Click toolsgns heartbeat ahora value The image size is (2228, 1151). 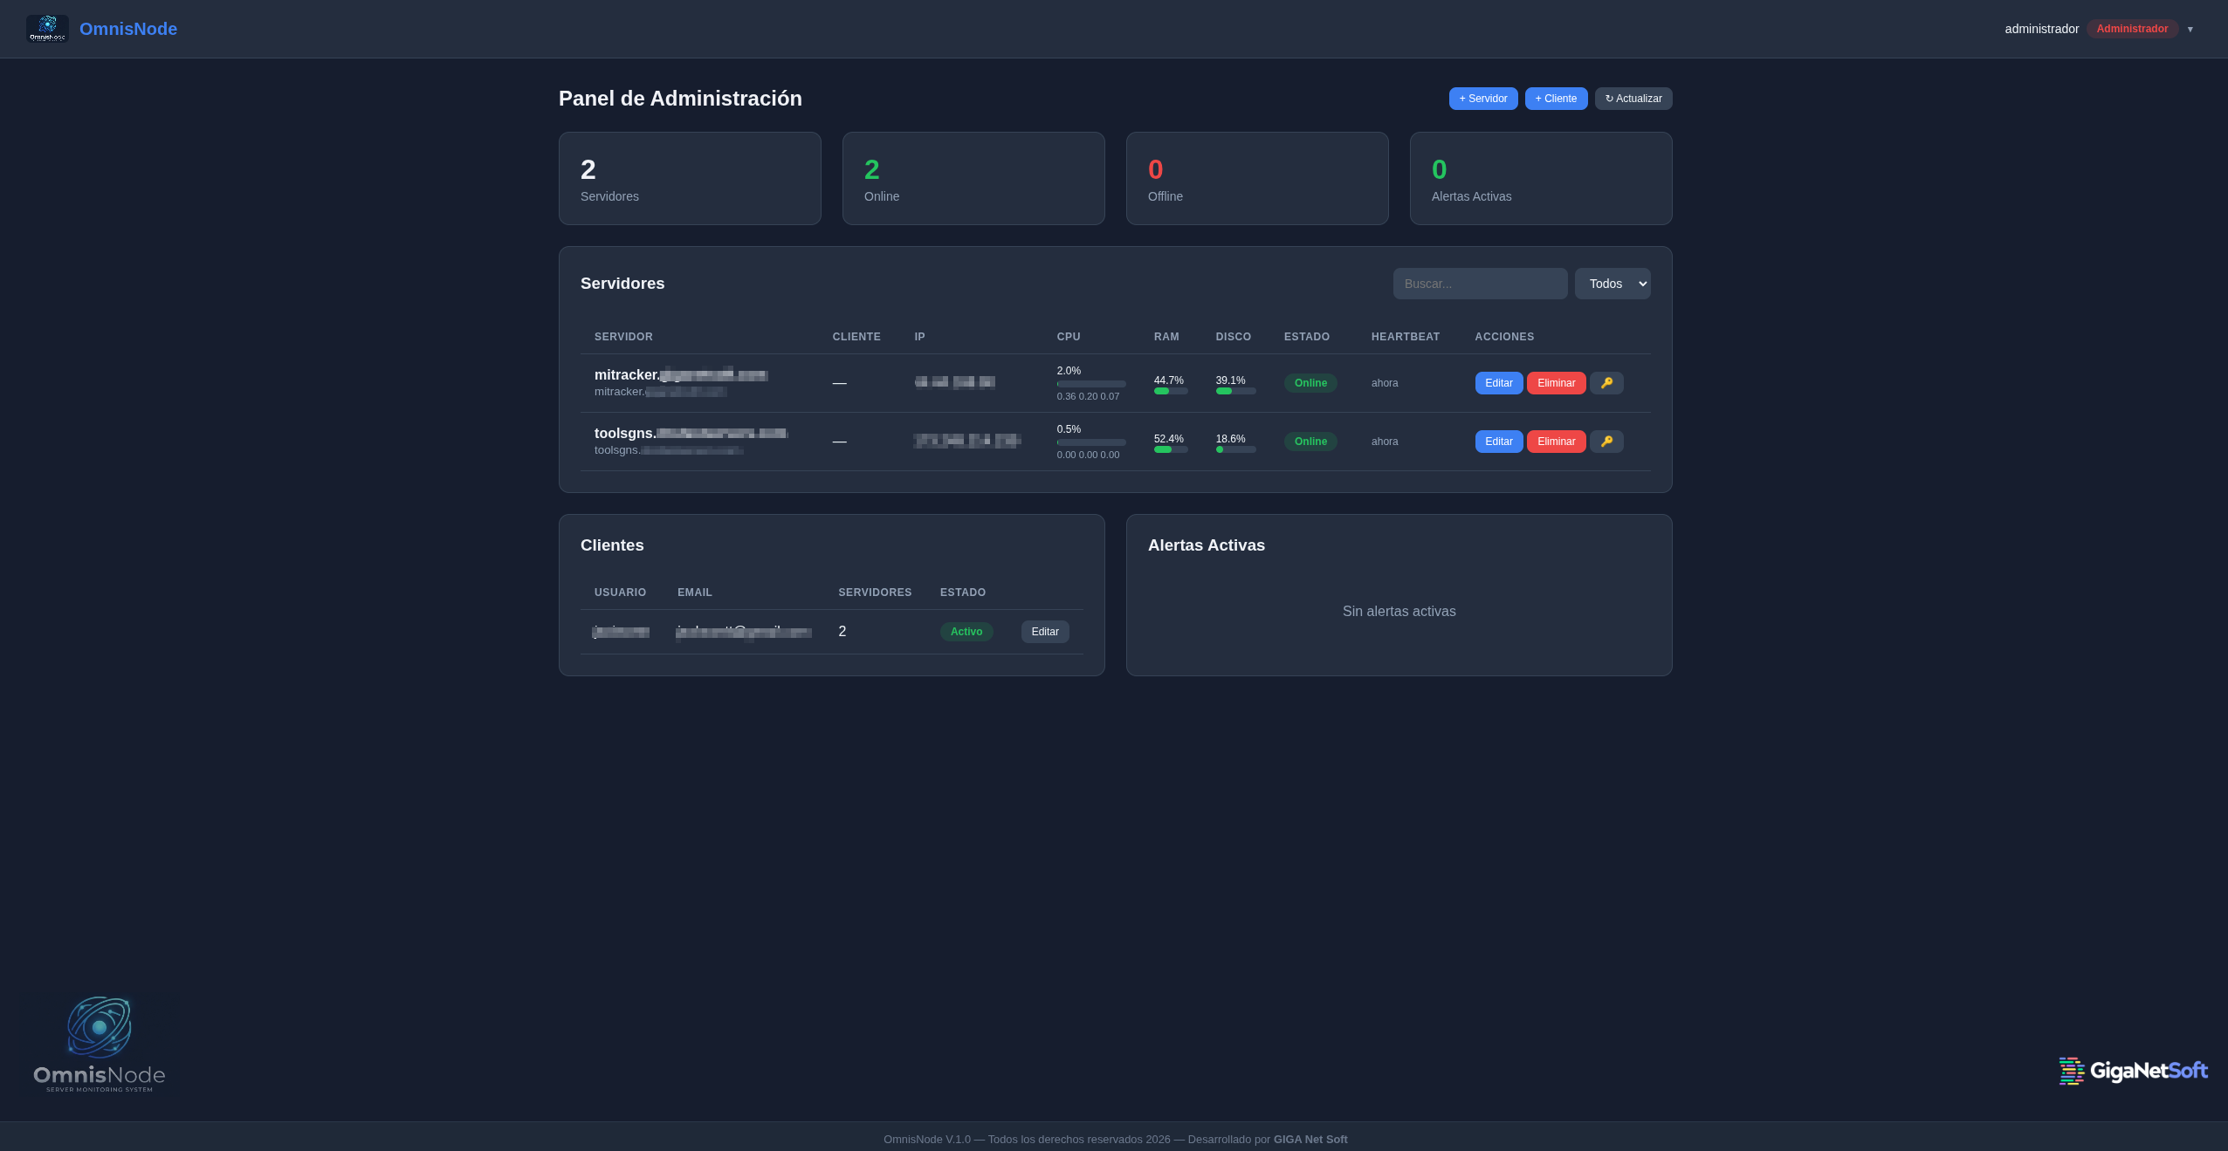pyautogui.click(x=1385, y=442)
